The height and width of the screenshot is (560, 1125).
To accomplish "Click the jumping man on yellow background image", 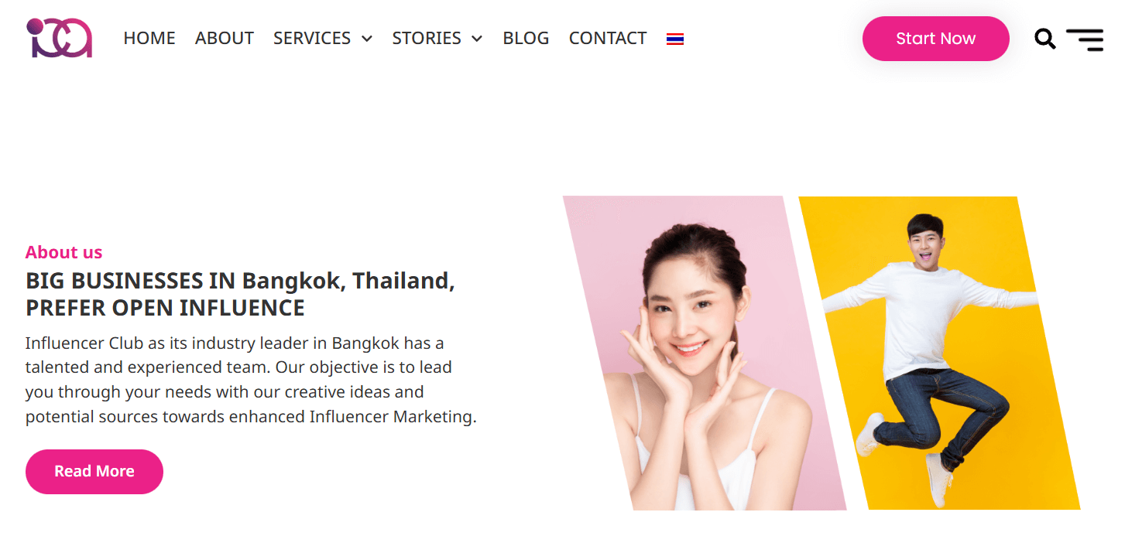I will click(x=939, y=353).
